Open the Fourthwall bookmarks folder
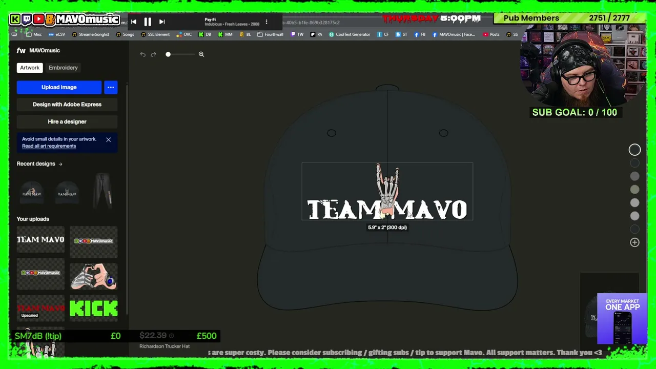This screenshot has height=369, width=656. tap(270, 35)
